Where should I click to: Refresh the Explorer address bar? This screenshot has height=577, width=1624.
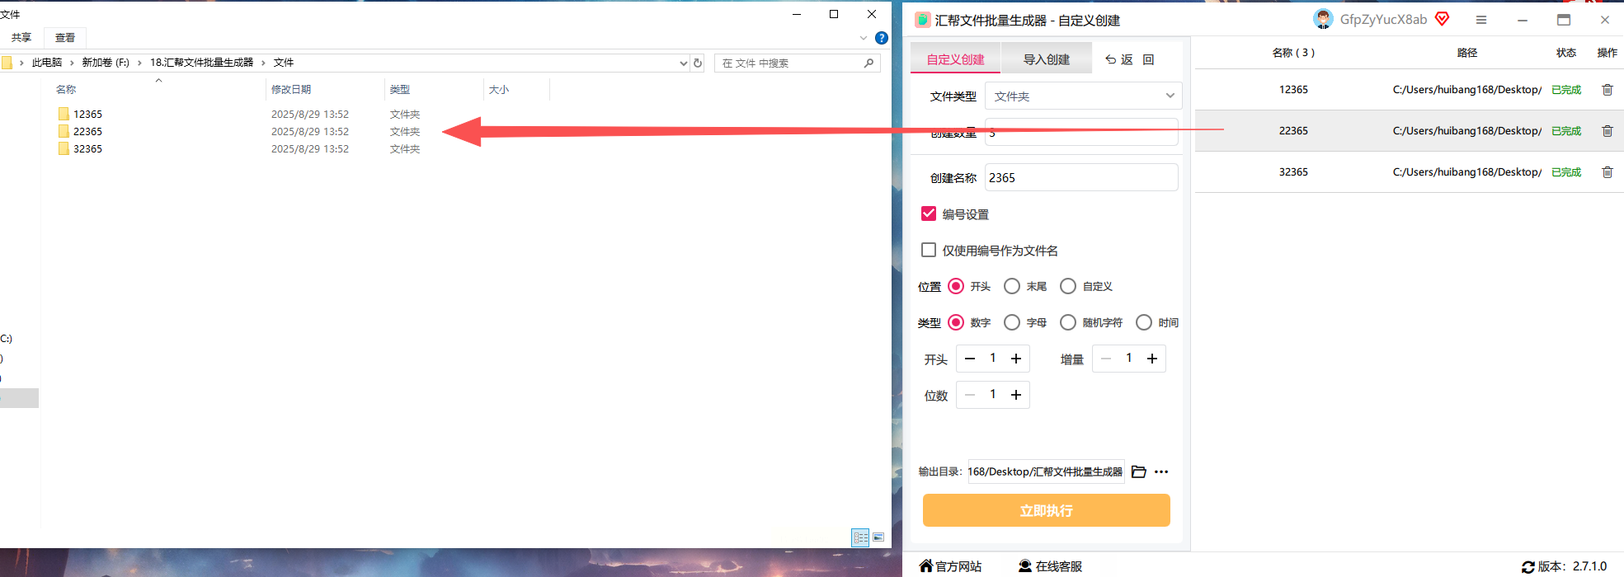click(698, 63)
